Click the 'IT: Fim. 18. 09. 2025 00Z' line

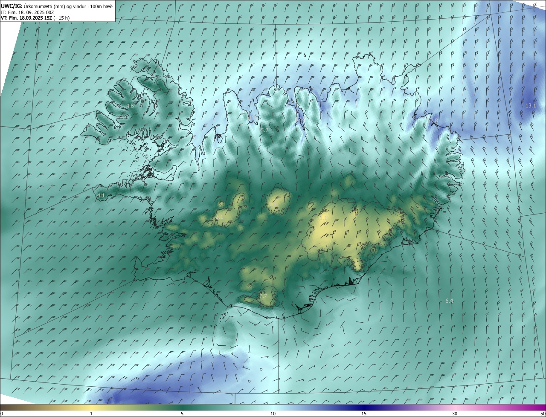click(27, 12)
